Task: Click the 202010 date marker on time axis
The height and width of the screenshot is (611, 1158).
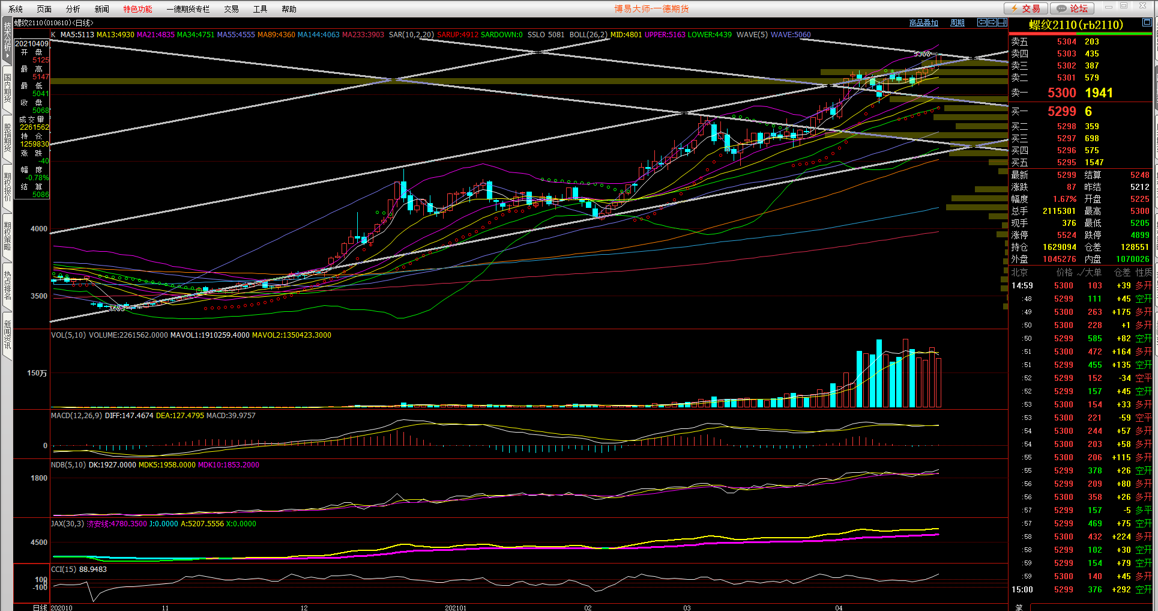Action: point(61,607)
